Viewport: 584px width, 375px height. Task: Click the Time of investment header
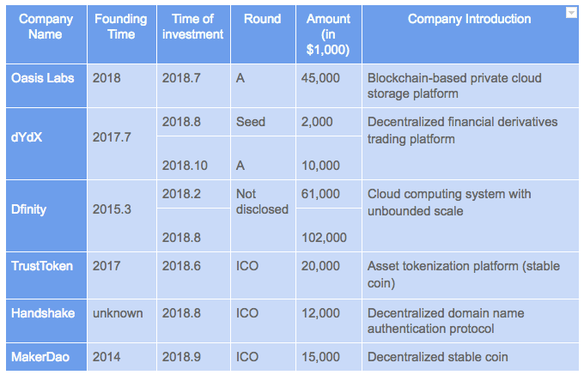pos(192,27)
